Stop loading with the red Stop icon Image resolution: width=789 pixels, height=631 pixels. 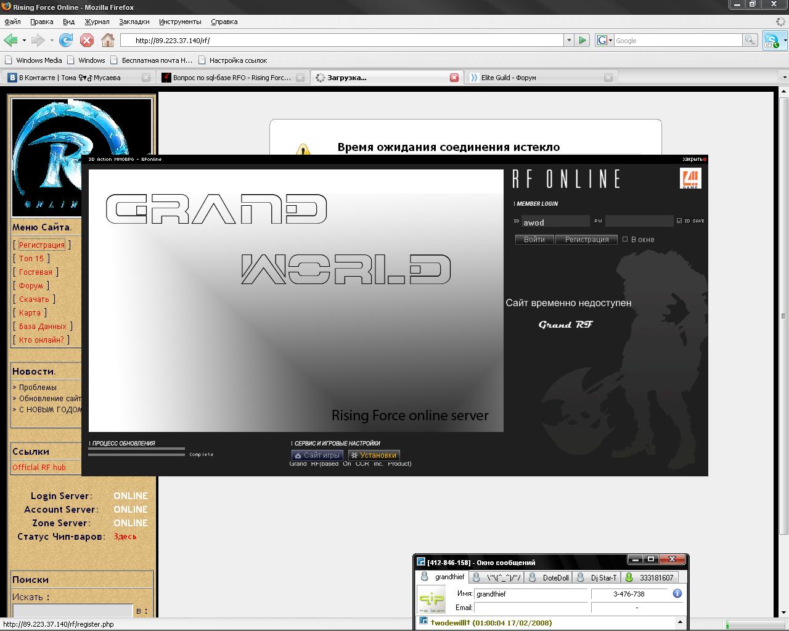click(87, 40)
